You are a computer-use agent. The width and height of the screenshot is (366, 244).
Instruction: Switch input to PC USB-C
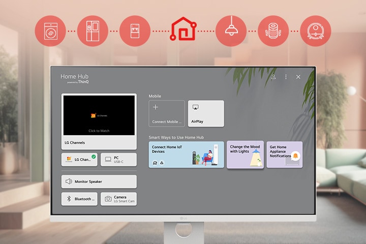click(x=118, y=160)
